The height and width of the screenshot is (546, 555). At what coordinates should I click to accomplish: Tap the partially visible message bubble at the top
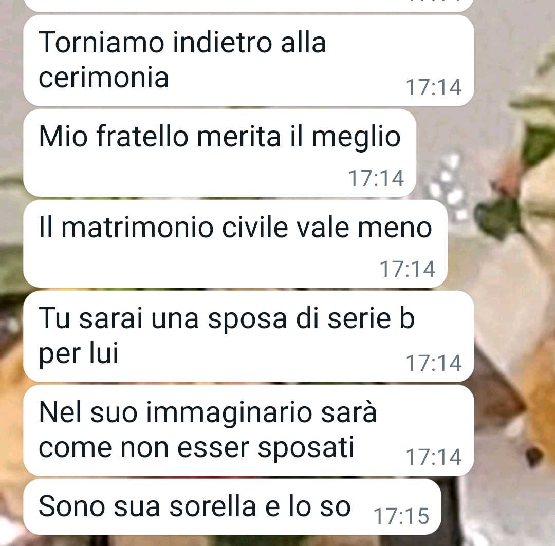click(249, 5)
